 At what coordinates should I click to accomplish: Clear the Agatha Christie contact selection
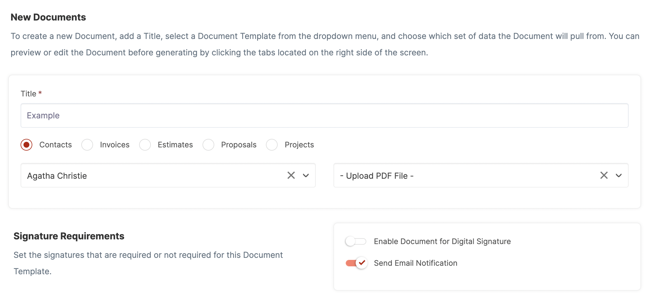(x=291, y=175)
